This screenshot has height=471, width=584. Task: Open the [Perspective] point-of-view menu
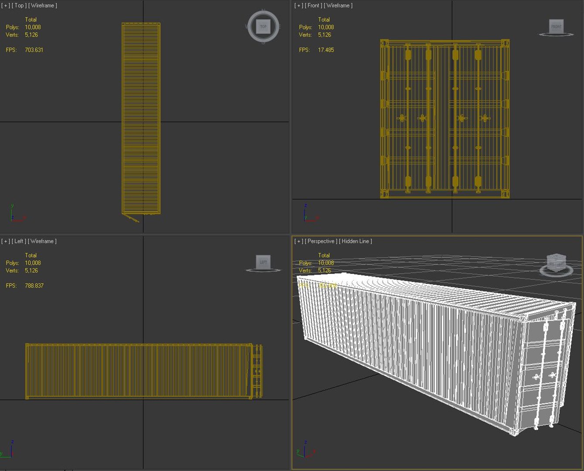coord(321,241)
